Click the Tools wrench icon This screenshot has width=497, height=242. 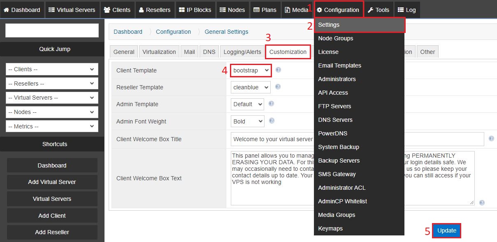pyautogui.click(x=371, y=9)
